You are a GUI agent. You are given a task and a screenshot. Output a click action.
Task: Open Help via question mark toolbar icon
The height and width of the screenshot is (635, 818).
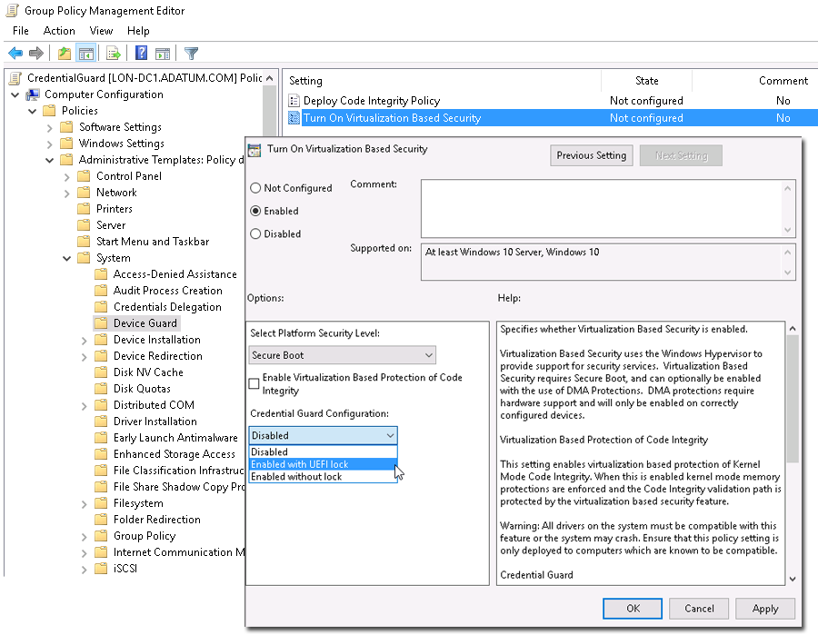[x=141, y=54]
